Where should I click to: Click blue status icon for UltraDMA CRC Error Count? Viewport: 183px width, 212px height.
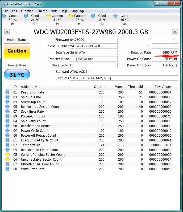pos(7,164)
